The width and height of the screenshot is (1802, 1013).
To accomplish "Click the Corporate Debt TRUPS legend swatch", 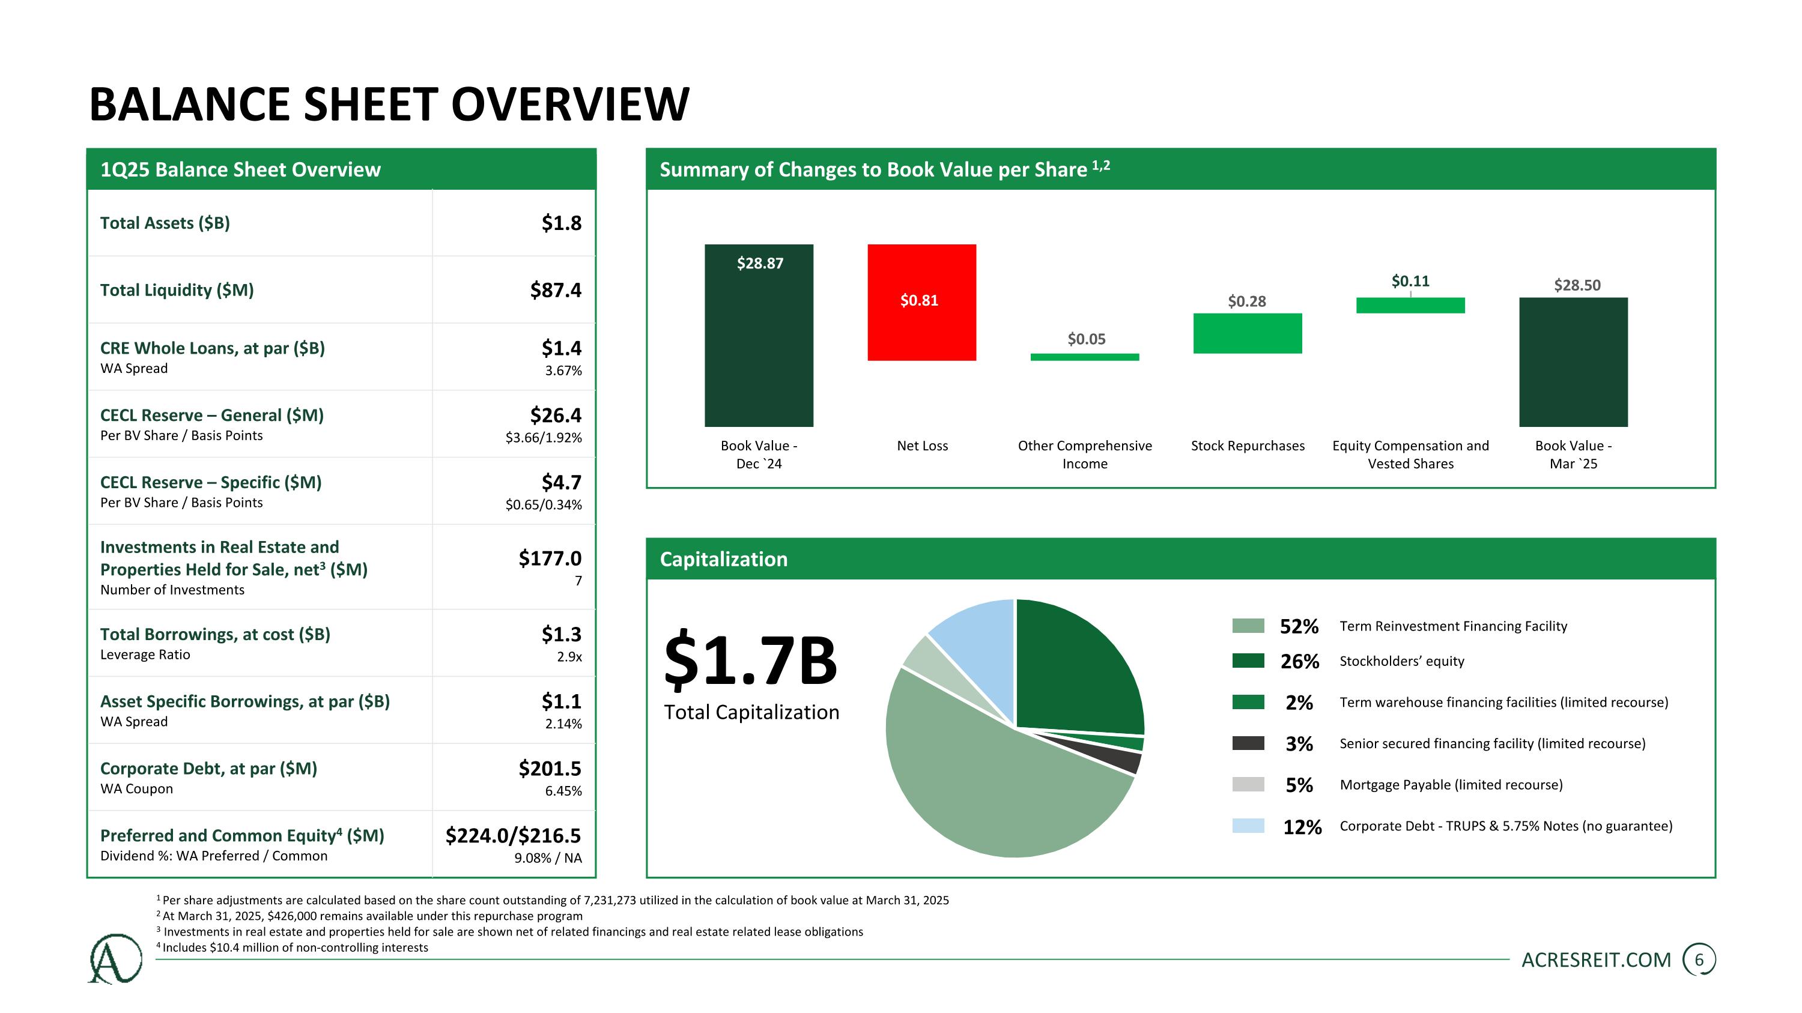I will point(1248,826).
